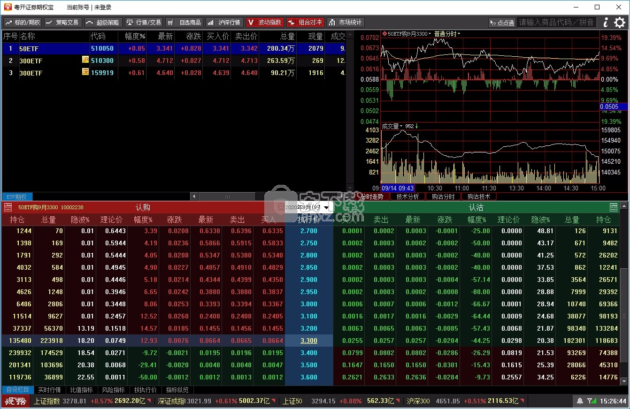
Task: Focus the 请输入商品代码/拼音 search field
Action: pos(556,22)
